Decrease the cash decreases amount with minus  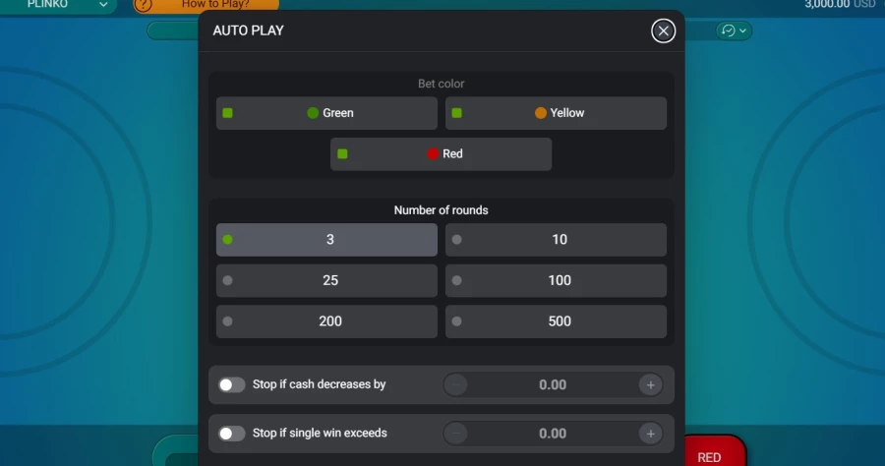coord(455,384)
